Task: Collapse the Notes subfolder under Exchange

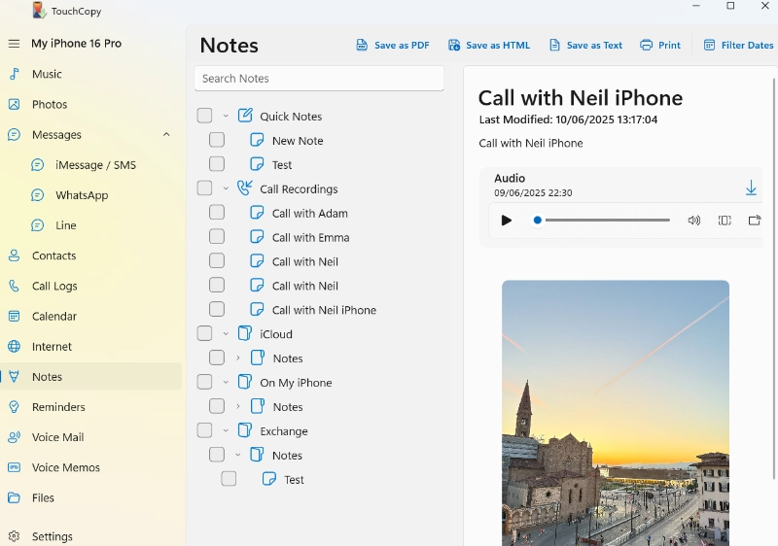Action: pos(238,455)
